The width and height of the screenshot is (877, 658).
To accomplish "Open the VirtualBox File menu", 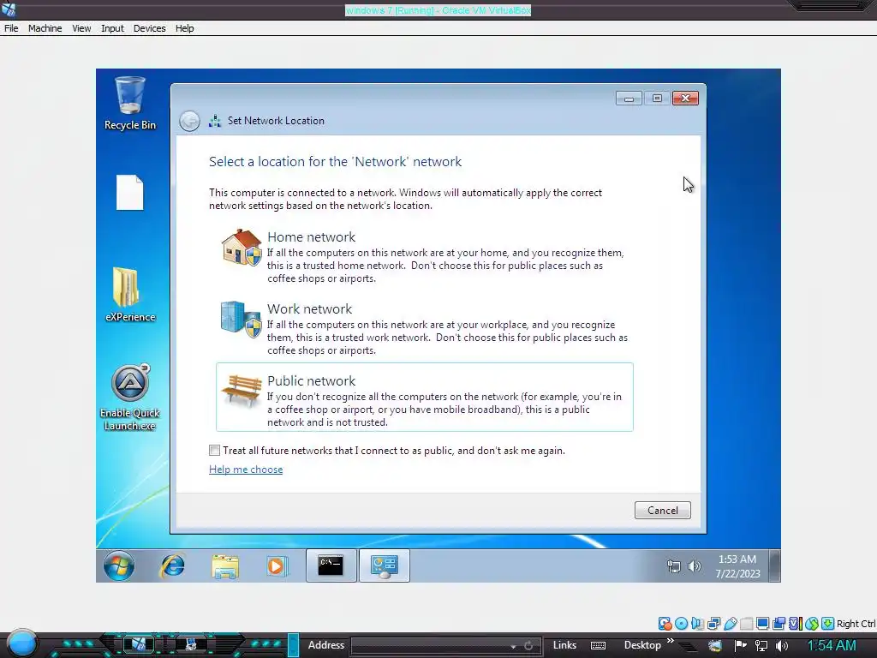I will coord(11,28).
